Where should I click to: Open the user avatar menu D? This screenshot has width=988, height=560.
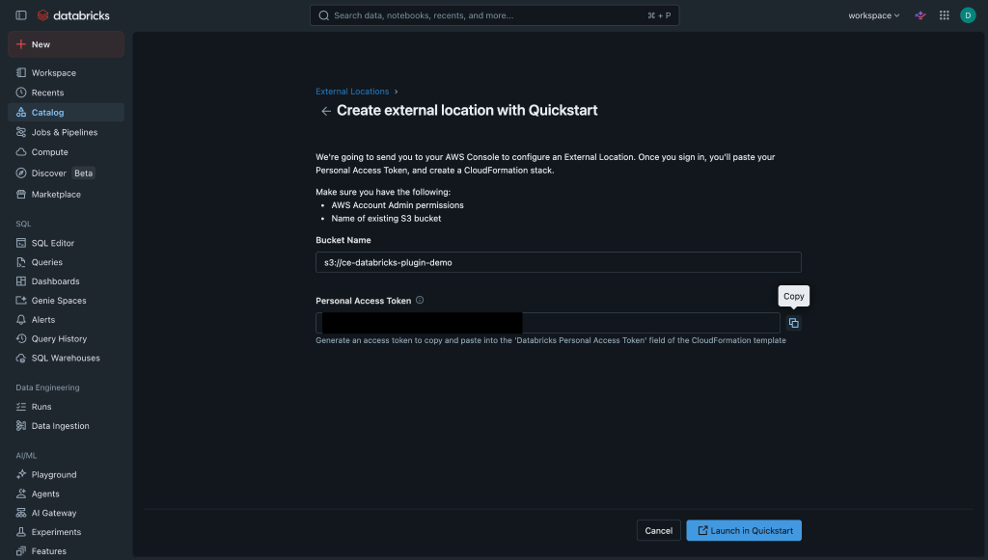tap(968, 15)
